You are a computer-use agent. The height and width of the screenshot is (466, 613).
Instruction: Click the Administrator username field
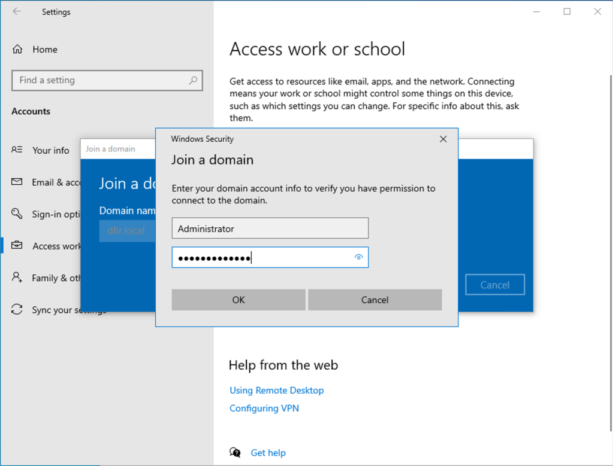[270, 229]
